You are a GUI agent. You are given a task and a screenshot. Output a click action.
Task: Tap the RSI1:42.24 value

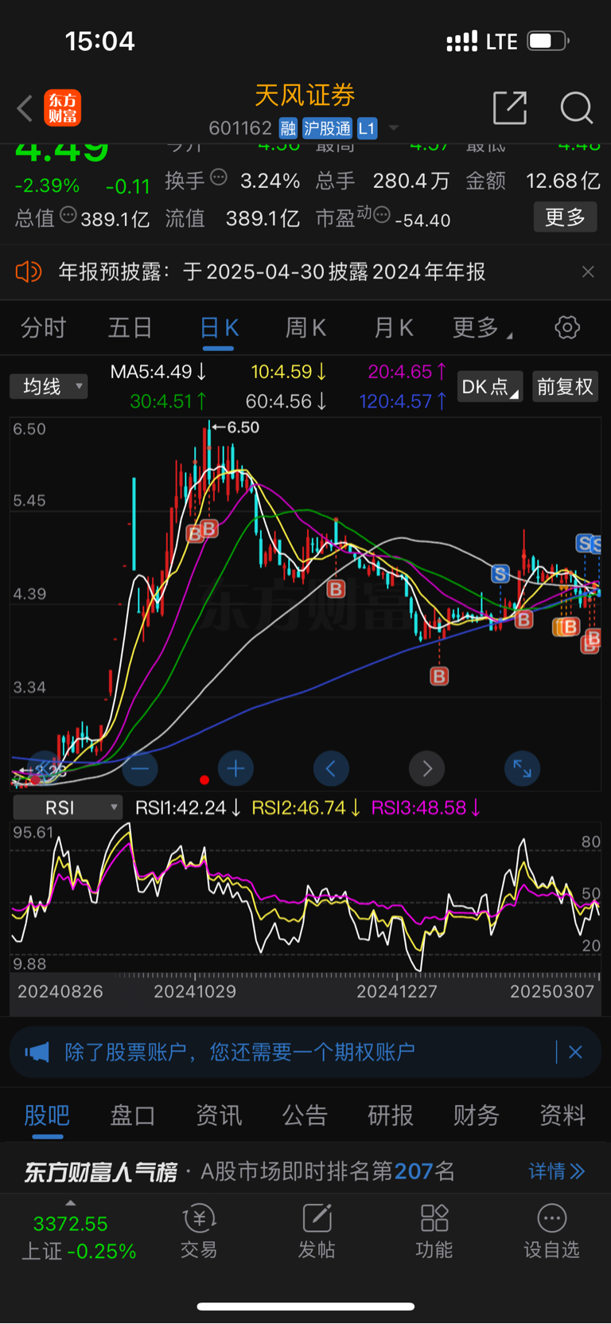click(x=189, y=808)
